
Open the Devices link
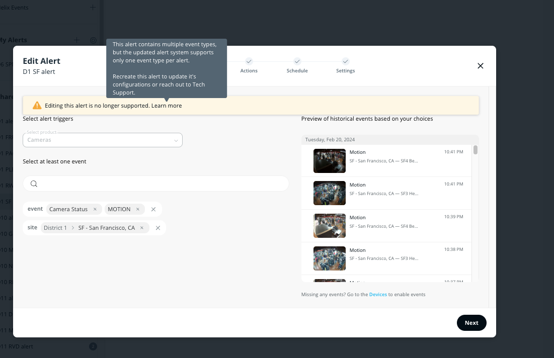pos(378,295)
